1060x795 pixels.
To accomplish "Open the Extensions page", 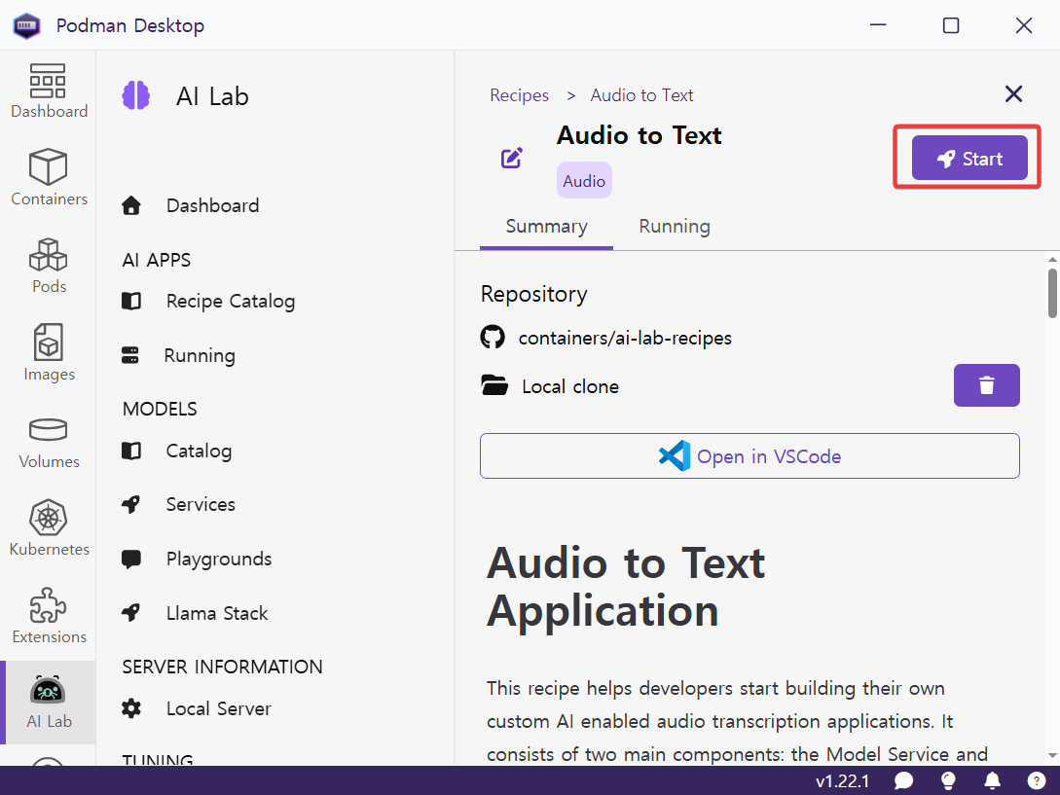I will pos(49,616).
